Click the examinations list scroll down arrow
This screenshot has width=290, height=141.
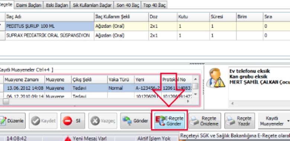click(x=196, y=94)
